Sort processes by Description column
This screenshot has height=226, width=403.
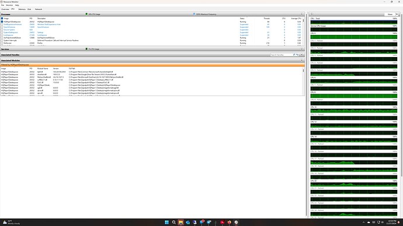(41, 19)
